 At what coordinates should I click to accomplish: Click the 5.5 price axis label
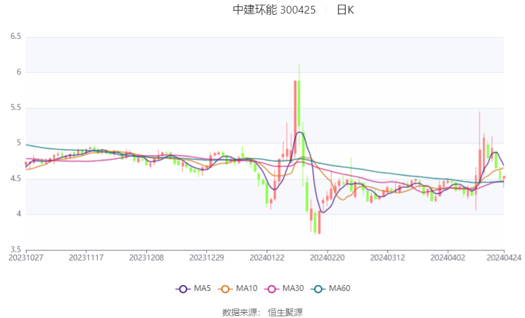[x=16, y=107]
